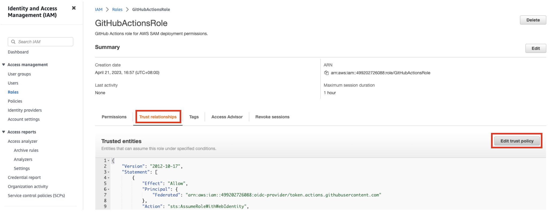Open Dashboard in sidebar
Viewport: 551px width, 214px height.
[18, 52]
